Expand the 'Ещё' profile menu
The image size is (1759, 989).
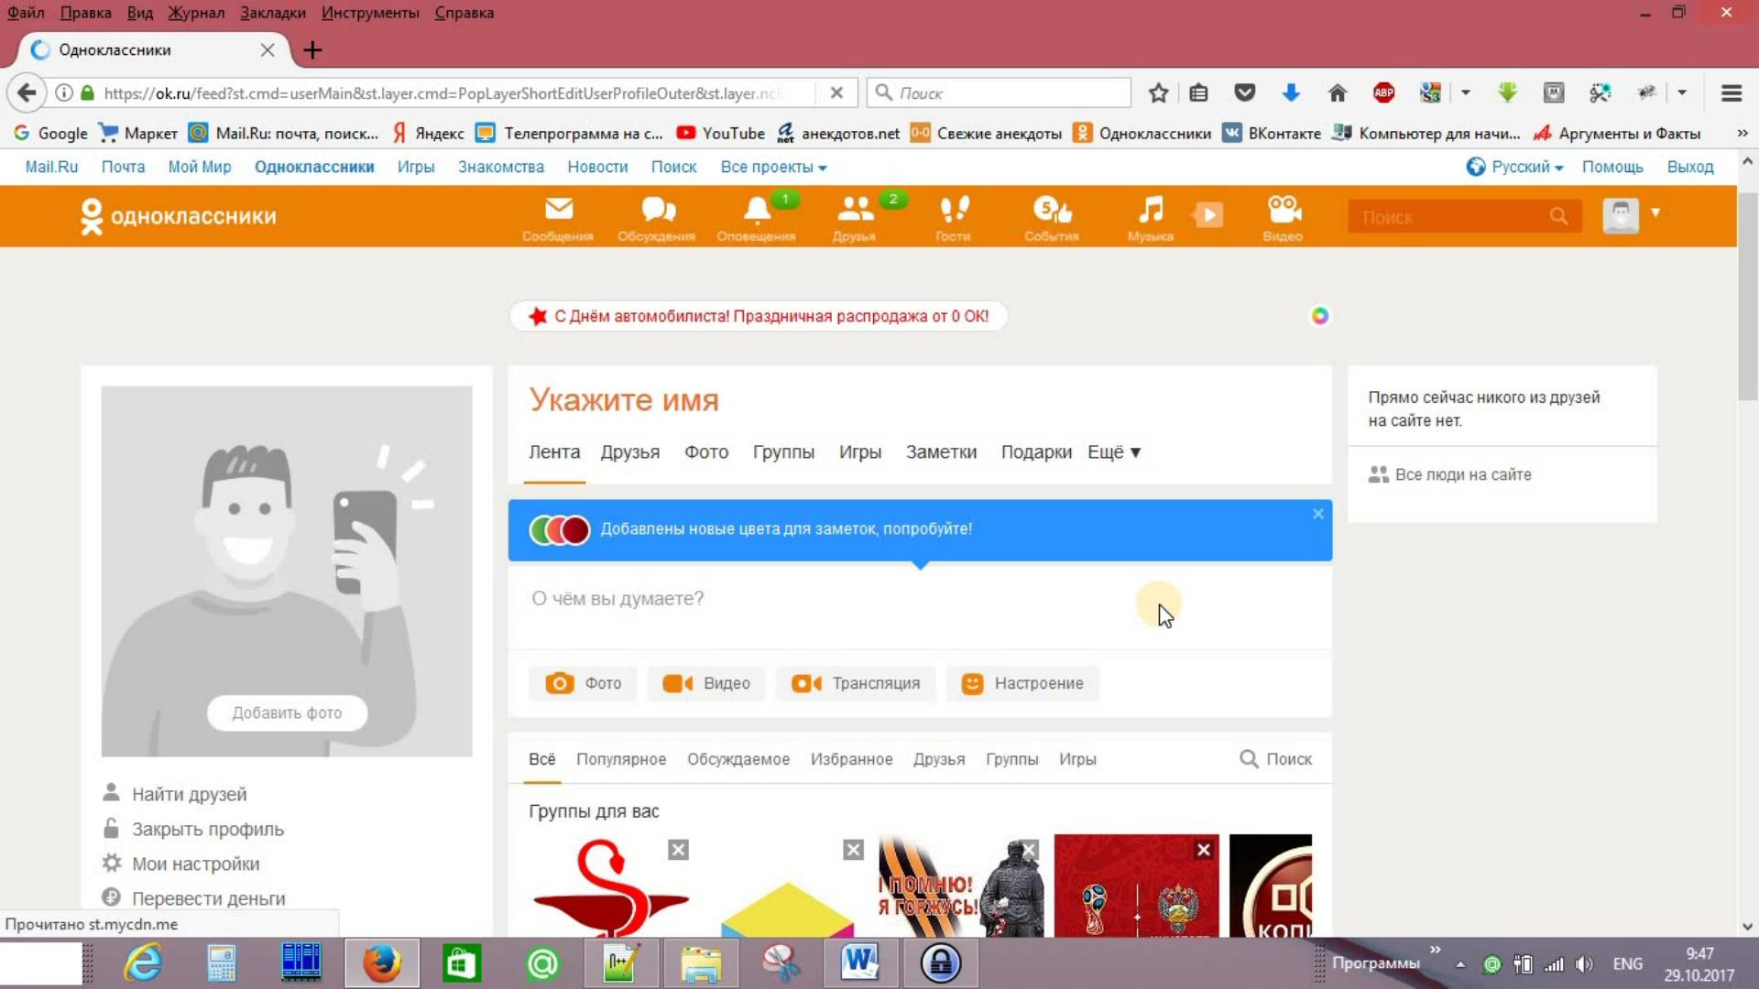pyautogui.click(x=1113, y=452)
